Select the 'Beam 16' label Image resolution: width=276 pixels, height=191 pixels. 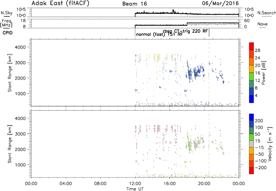point(135,4)
